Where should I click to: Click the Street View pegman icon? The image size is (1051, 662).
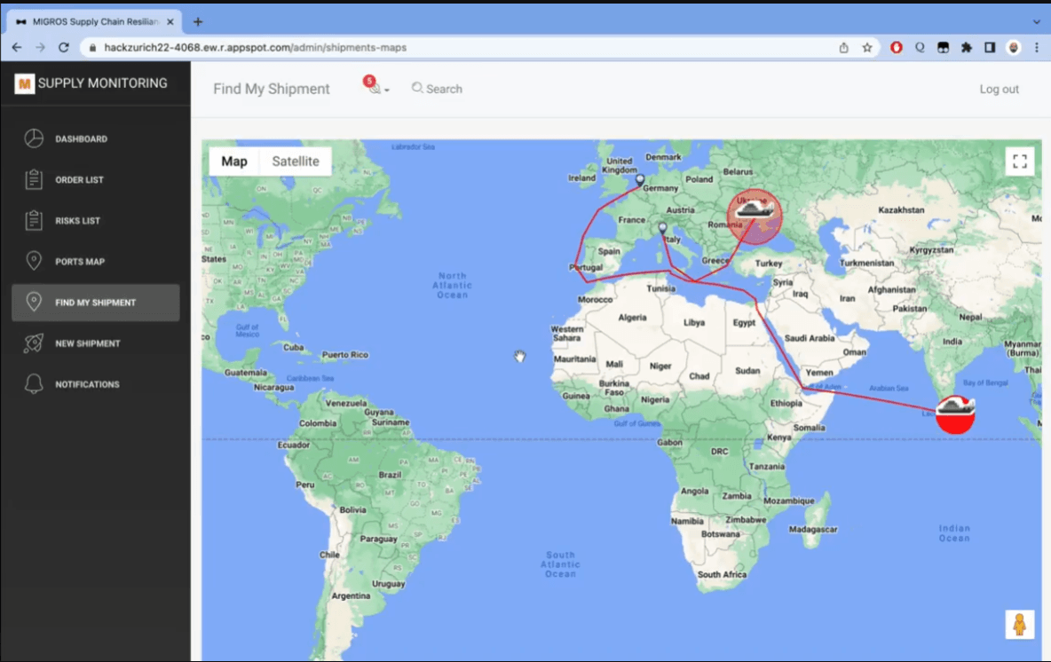pos(1020,625)
